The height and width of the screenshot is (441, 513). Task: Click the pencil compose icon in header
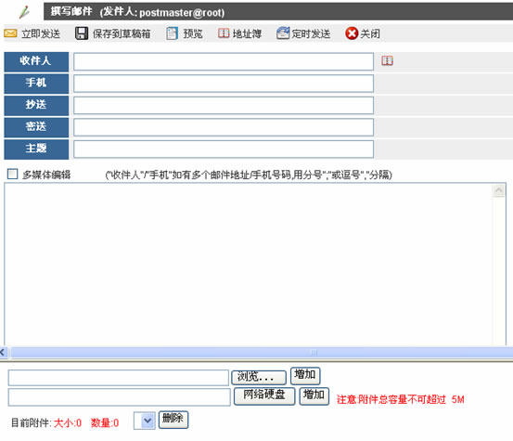point(24,12)
